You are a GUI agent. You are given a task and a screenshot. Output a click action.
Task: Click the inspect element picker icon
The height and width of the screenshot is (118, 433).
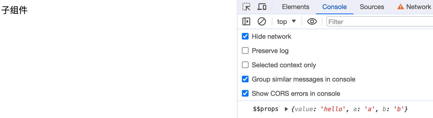246,7
